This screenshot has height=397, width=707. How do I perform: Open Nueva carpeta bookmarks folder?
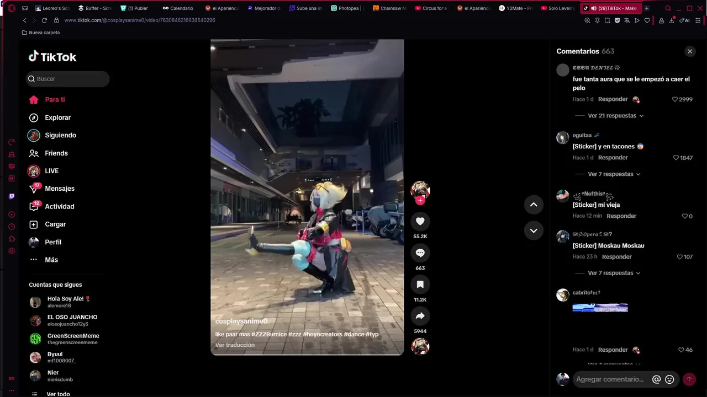tap(41, 33)
